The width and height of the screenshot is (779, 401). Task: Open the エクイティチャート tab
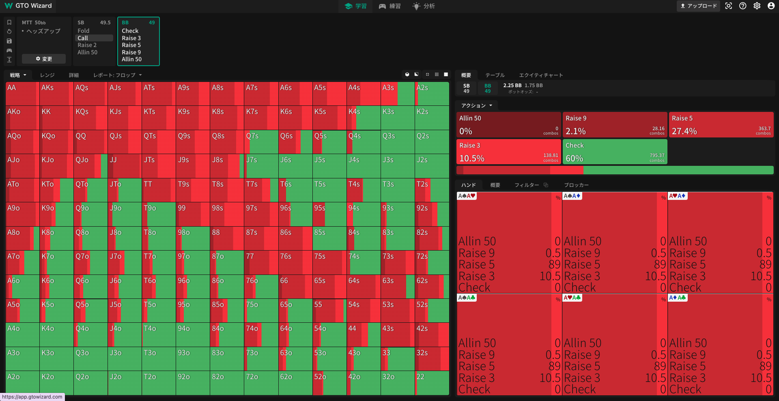541,75
